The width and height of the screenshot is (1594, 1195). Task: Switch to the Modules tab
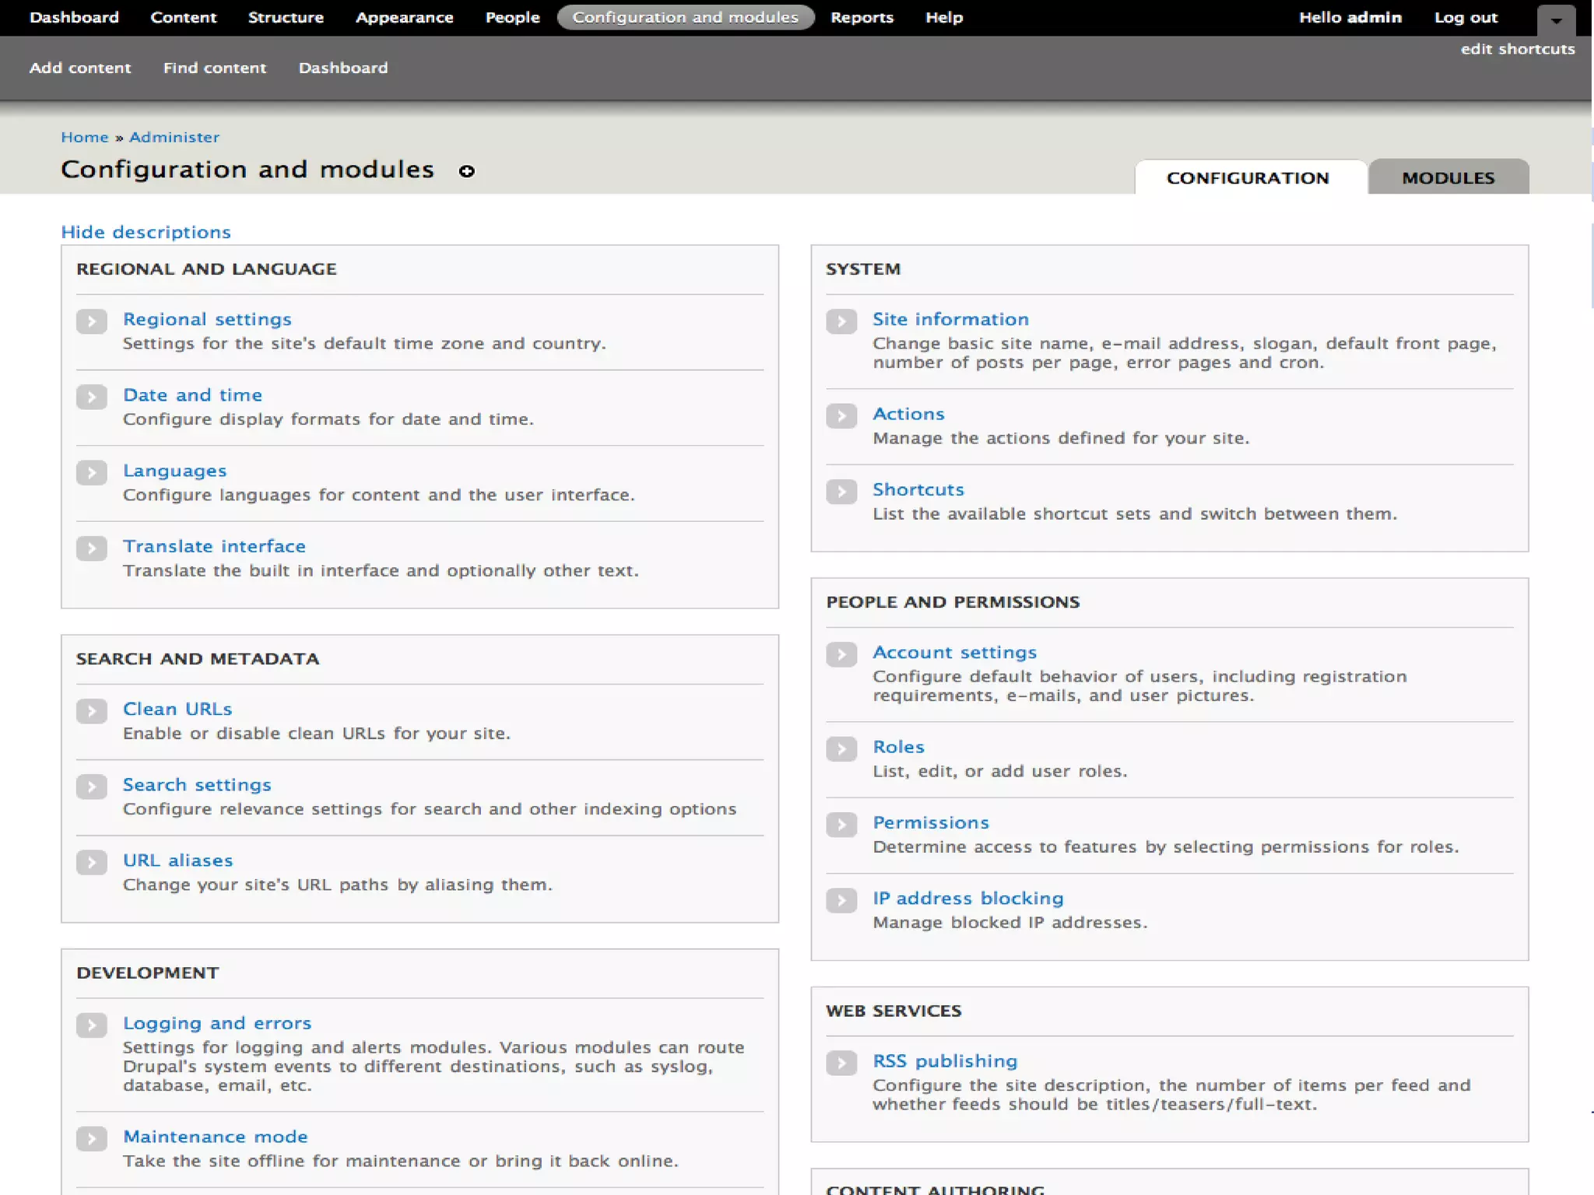(1448, 177)
